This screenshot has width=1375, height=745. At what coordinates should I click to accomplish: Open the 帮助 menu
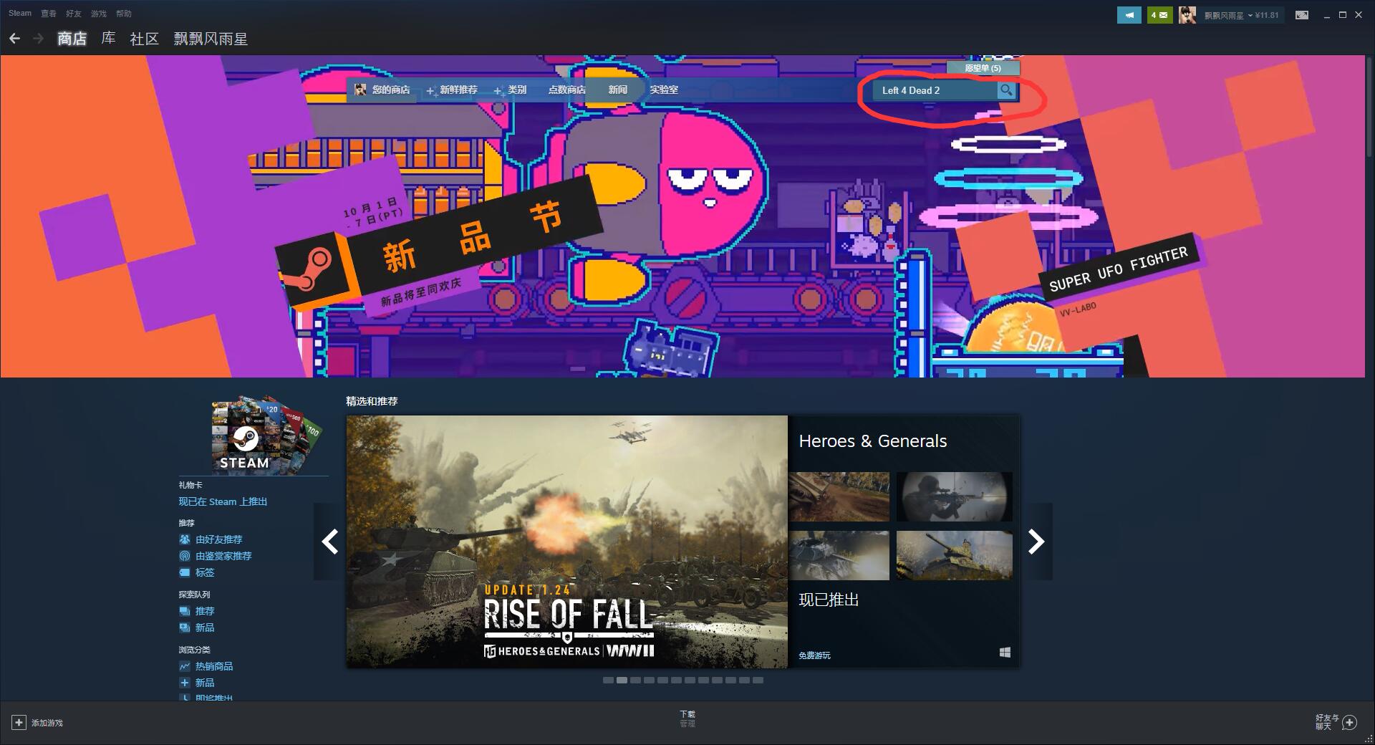tap(123, 13)
